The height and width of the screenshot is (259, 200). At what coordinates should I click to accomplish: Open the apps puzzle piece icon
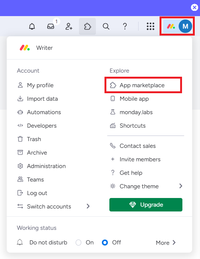click(x=87, y=27)
